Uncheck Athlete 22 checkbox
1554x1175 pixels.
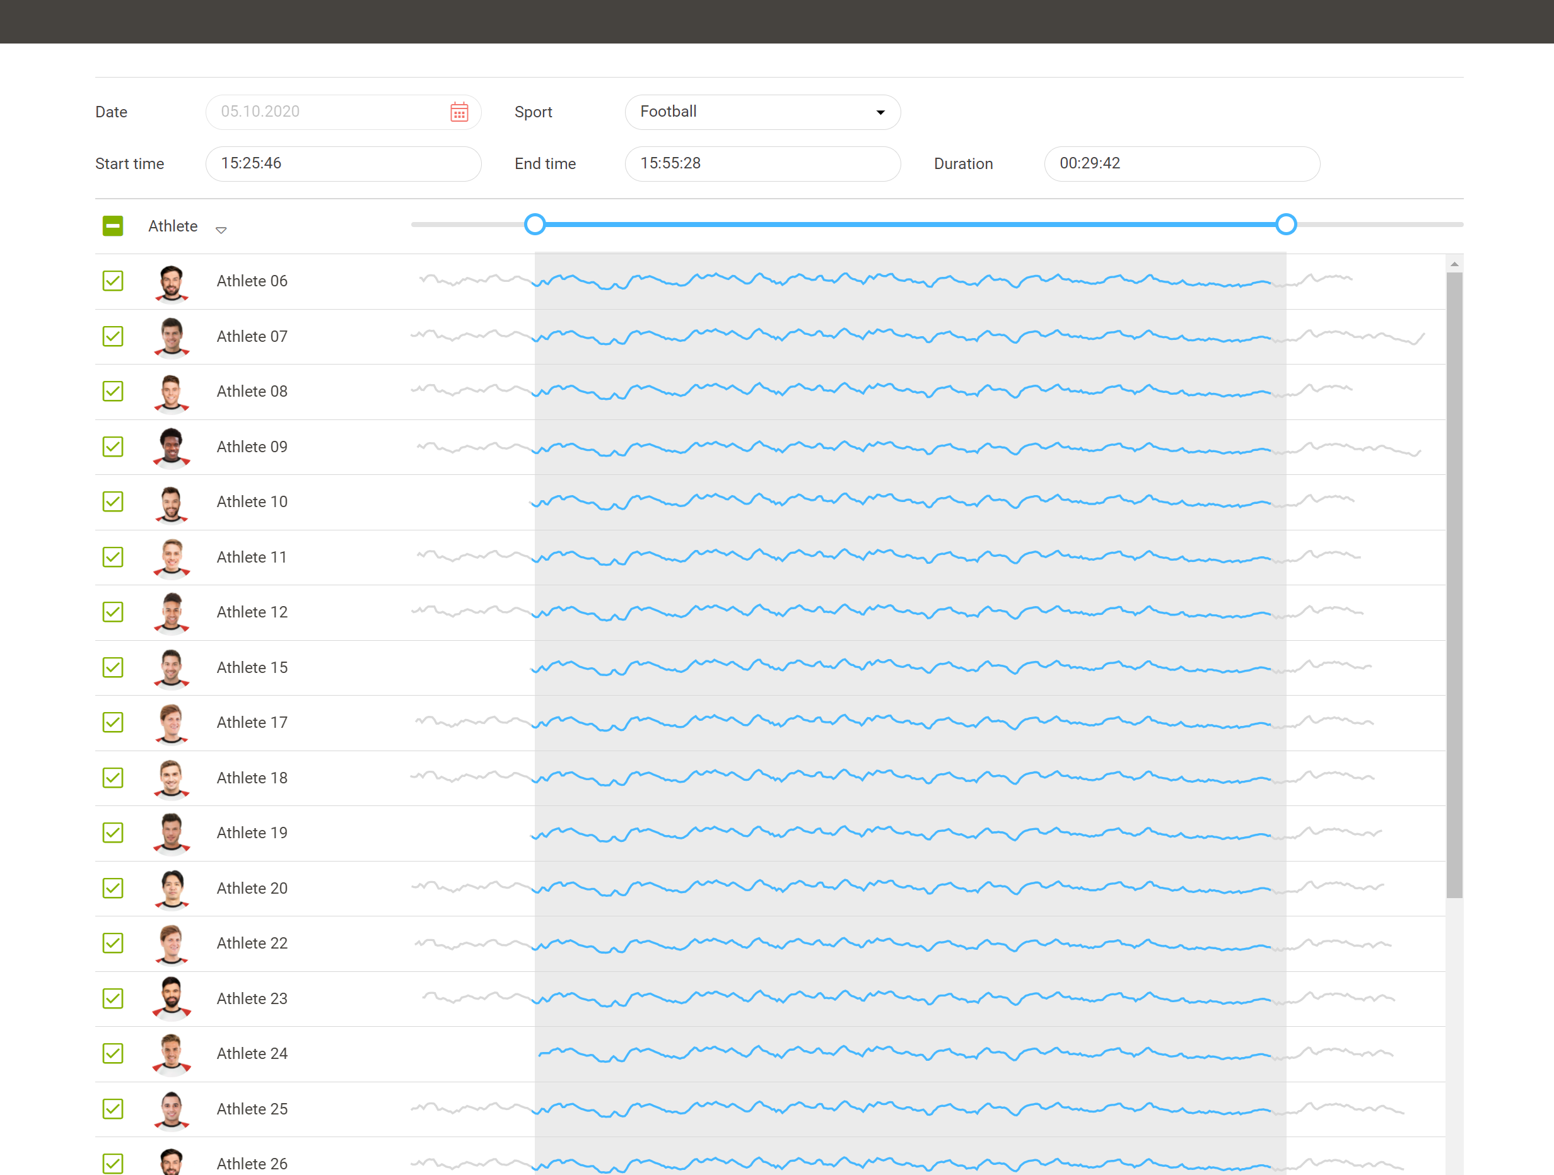click(113, 943)
